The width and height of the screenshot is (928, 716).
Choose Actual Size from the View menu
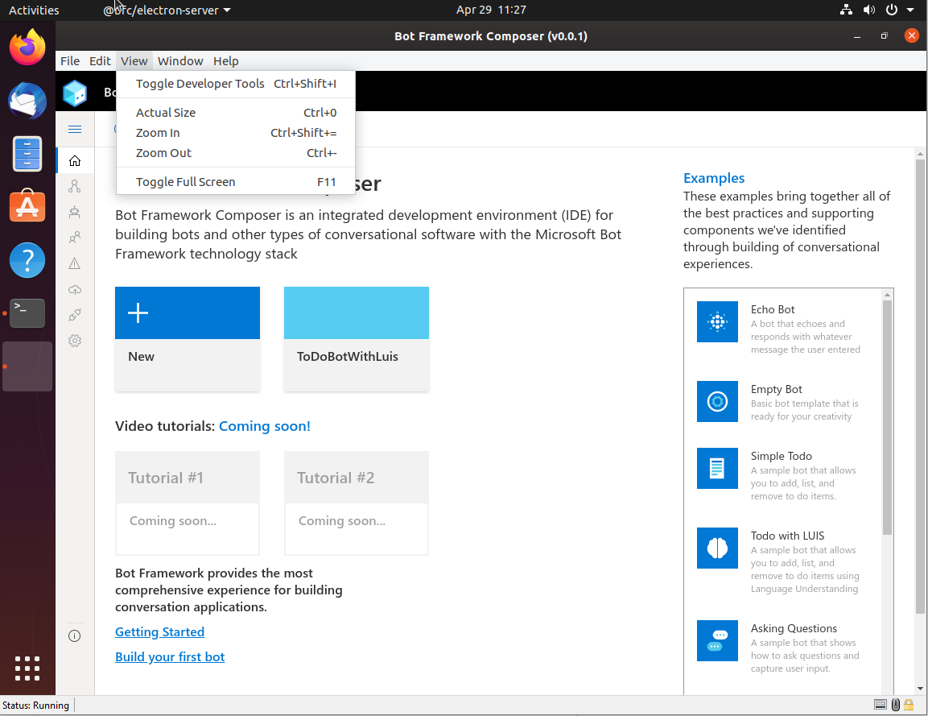click(236, 113)
